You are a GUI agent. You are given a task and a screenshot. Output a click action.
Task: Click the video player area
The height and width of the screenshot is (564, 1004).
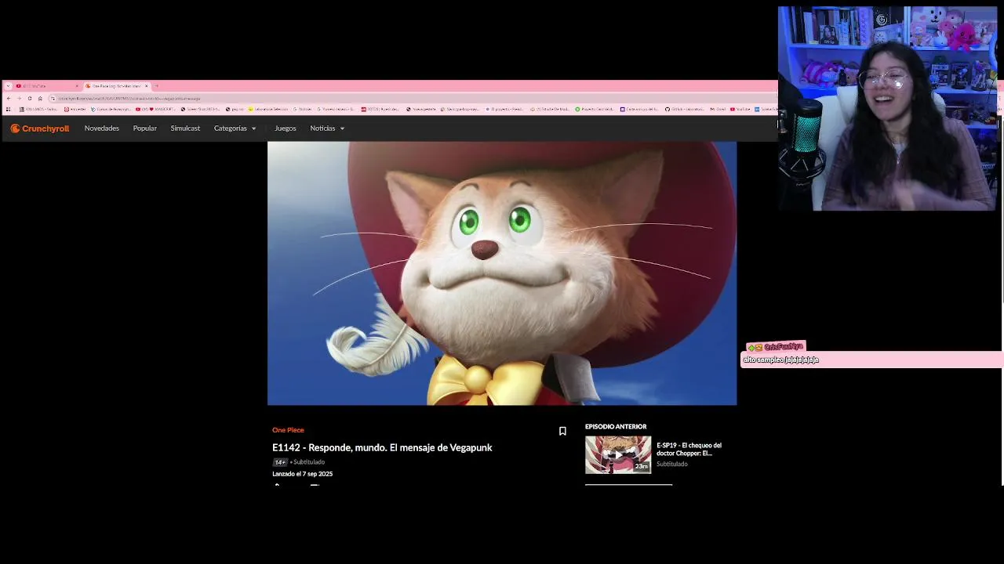click(x=502, y=273)
